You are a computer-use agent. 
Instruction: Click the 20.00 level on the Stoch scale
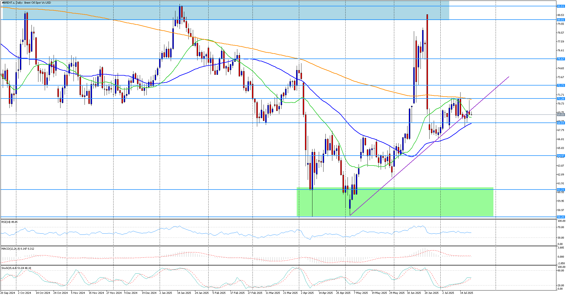[561, 285]
